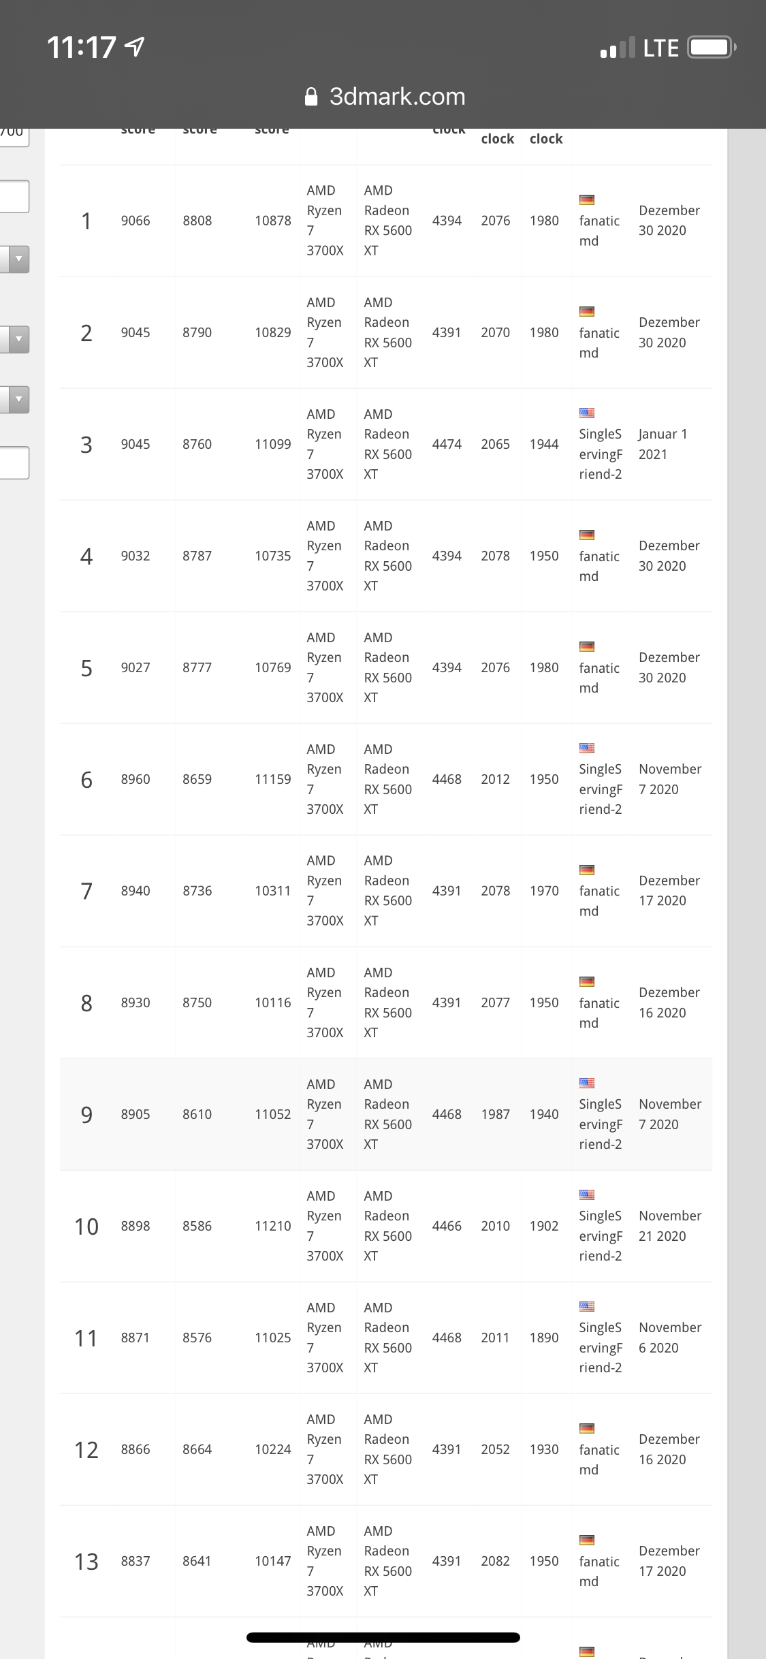Screen dimensions: 766x1659
Task: Open the topmost dropdown arrow on left edge
Action: 18,259
